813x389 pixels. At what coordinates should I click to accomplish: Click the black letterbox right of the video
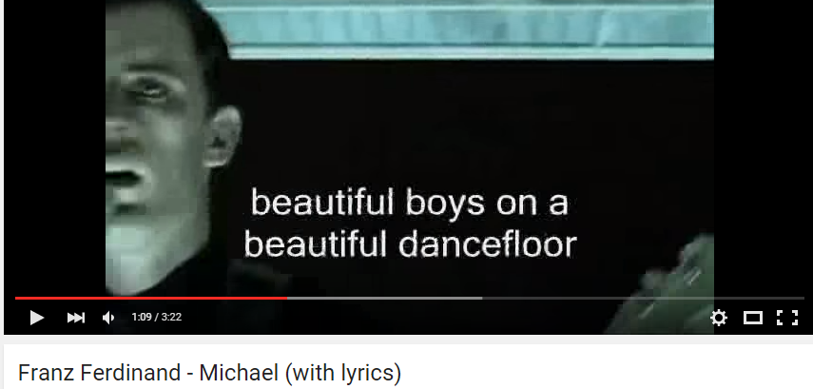coord(761,147)
